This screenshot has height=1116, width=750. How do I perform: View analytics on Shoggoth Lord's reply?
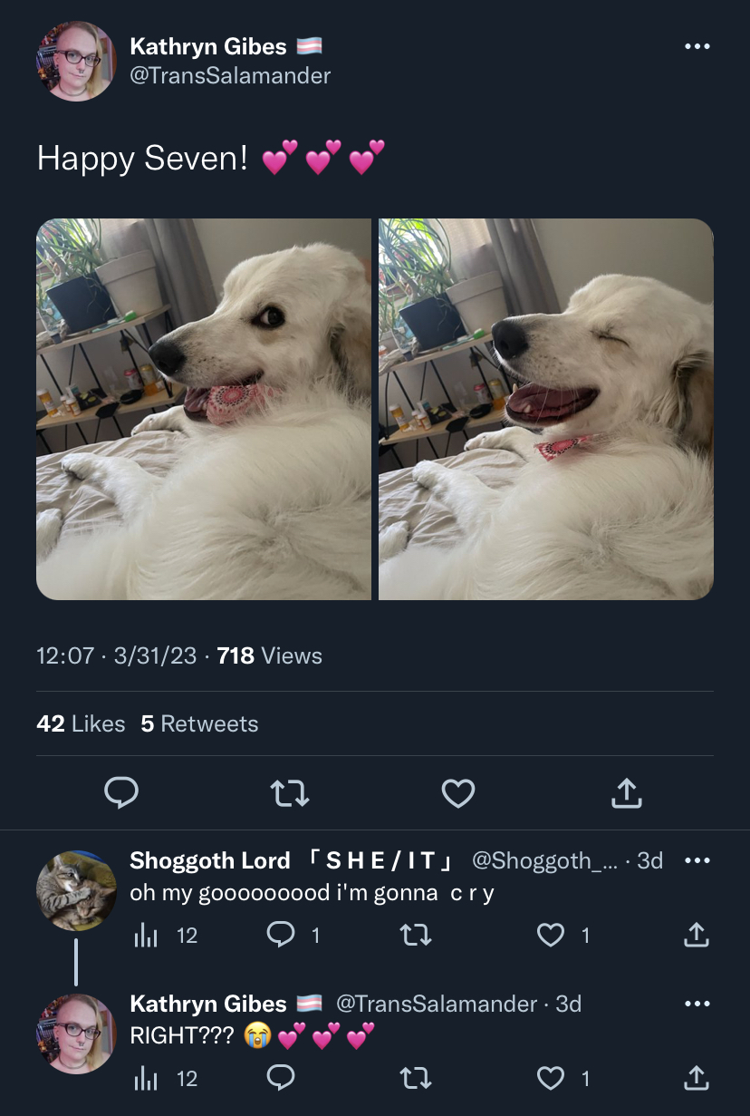165,935
